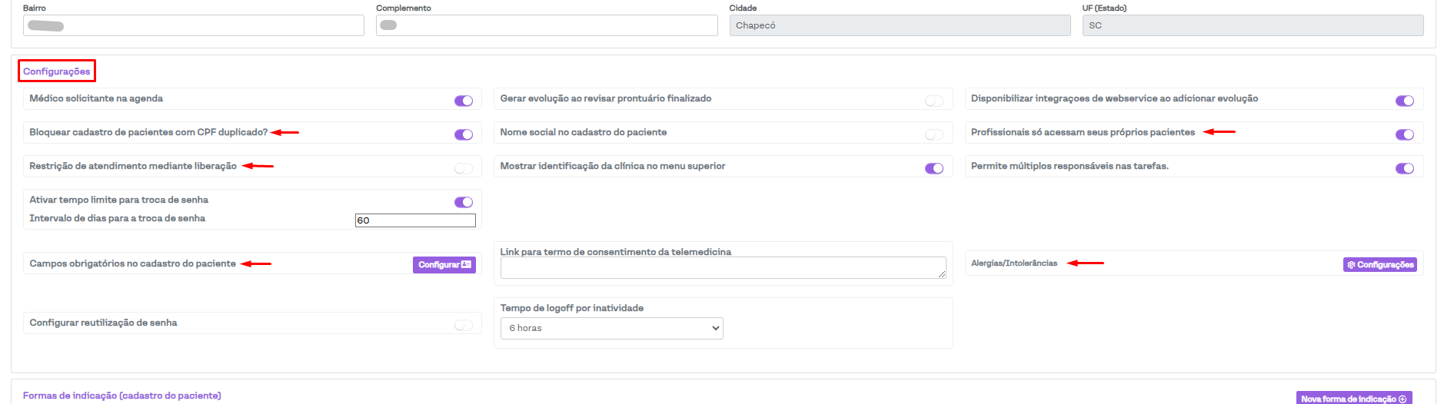Disable Bloquear cadastro de pacientes CPF duplicado

(x=463, y=134)
